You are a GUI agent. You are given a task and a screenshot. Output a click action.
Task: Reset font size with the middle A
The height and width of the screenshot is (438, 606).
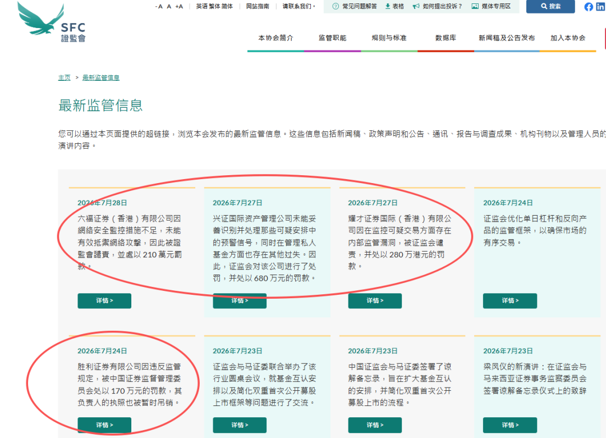coord(169,6)
